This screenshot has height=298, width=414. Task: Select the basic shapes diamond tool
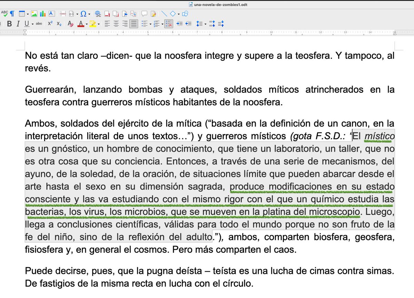tap(173, 14)
